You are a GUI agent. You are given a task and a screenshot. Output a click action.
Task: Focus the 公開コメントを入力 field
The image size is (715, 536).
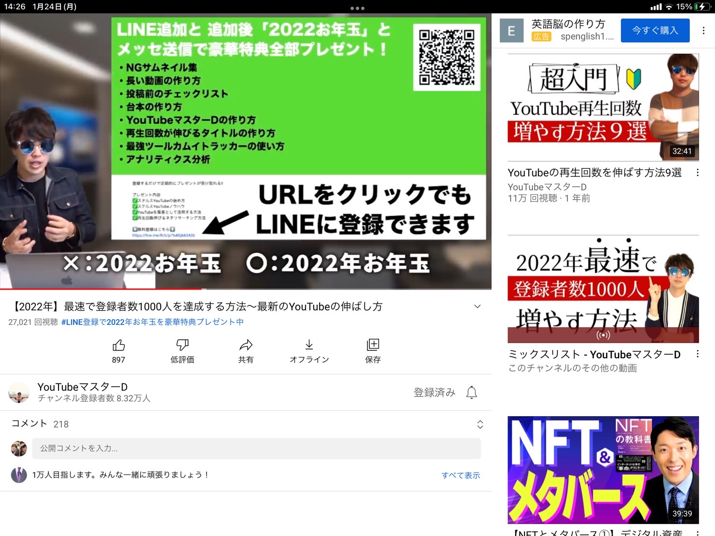pyautogui.click(x=257, y=449)
